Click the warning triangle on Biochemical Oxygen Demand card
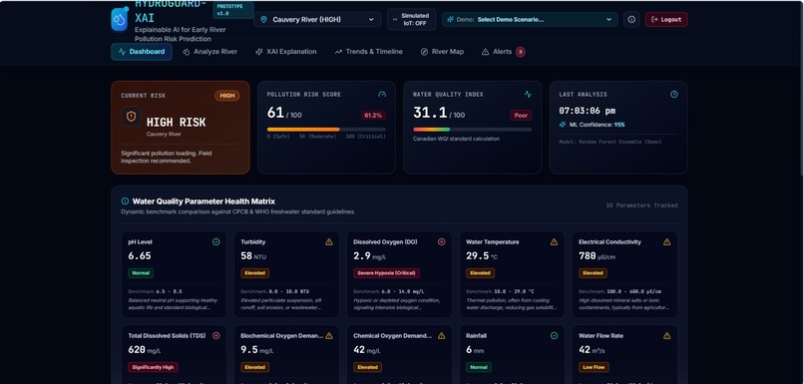 (328, 336)
